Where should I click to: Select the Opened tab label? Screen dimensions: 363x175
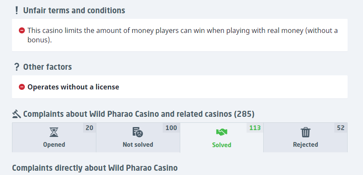[x=54, y=145]
